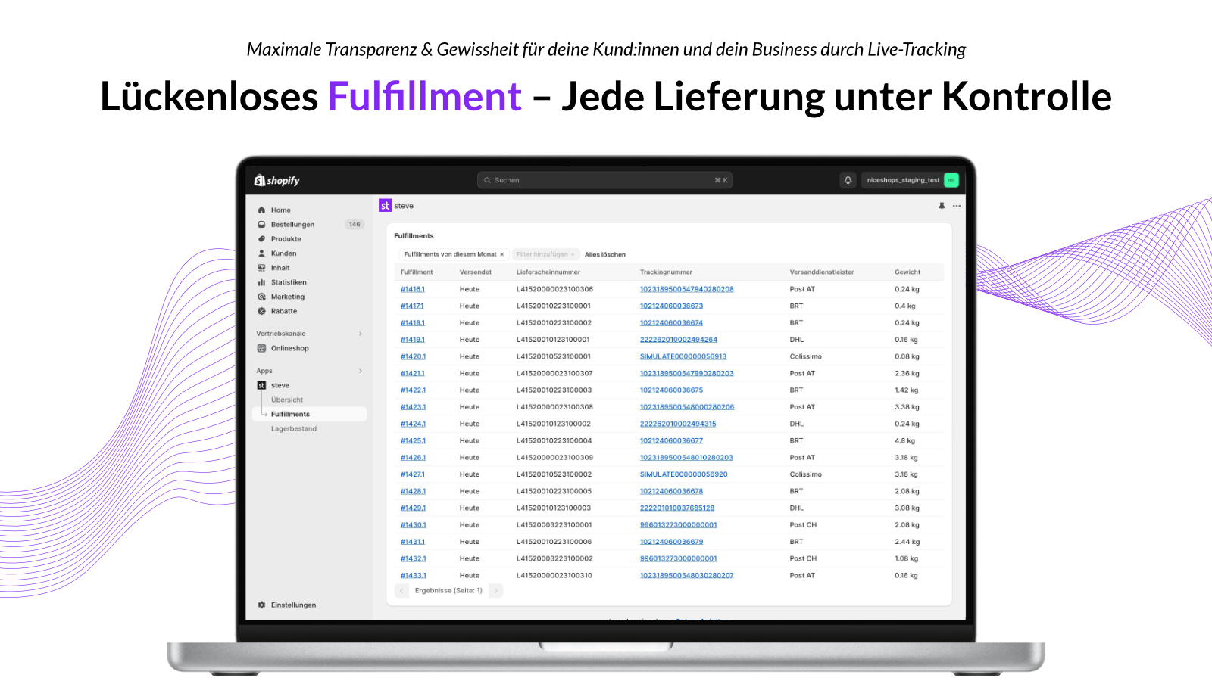Viewport: 1212px width, 681px height.
Task: Pin the steve app
Action: 942,206
